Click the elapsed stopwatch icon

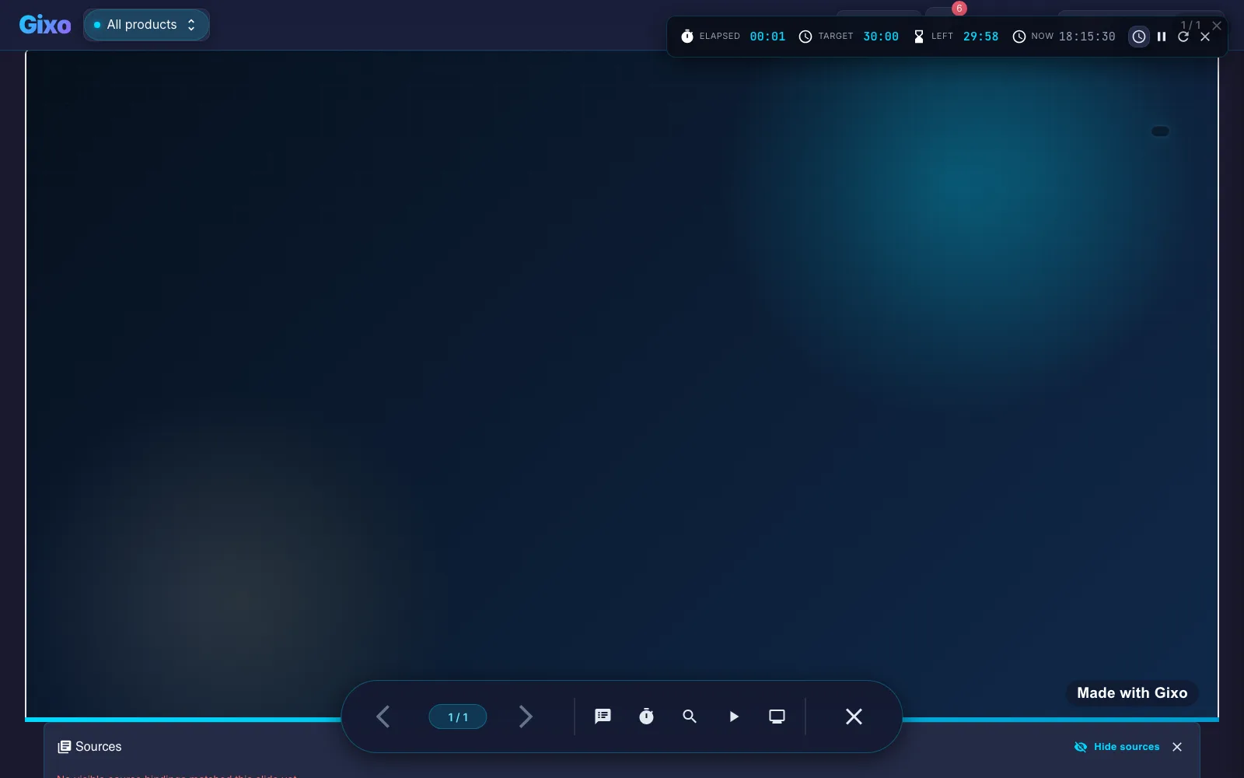click(687, 37)
